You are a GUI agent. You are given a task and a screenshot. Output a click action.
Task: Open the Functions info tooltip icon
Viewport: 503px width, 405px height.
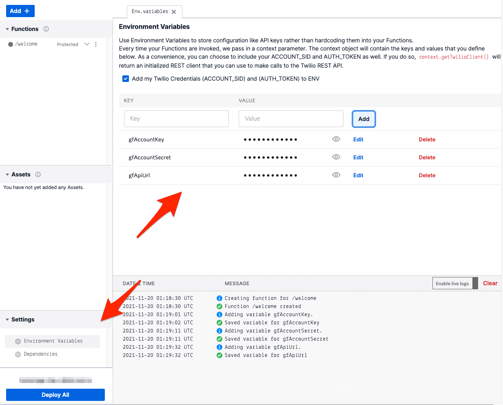46,29
